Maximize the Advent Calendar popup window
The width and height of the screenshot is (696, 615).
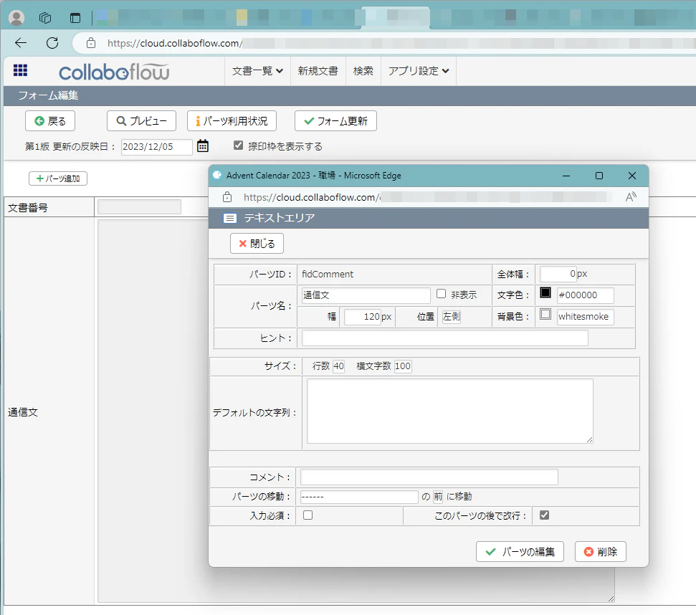599,176
